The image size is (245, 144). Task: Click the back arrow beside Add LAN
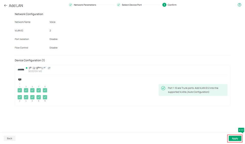point(6,6)
